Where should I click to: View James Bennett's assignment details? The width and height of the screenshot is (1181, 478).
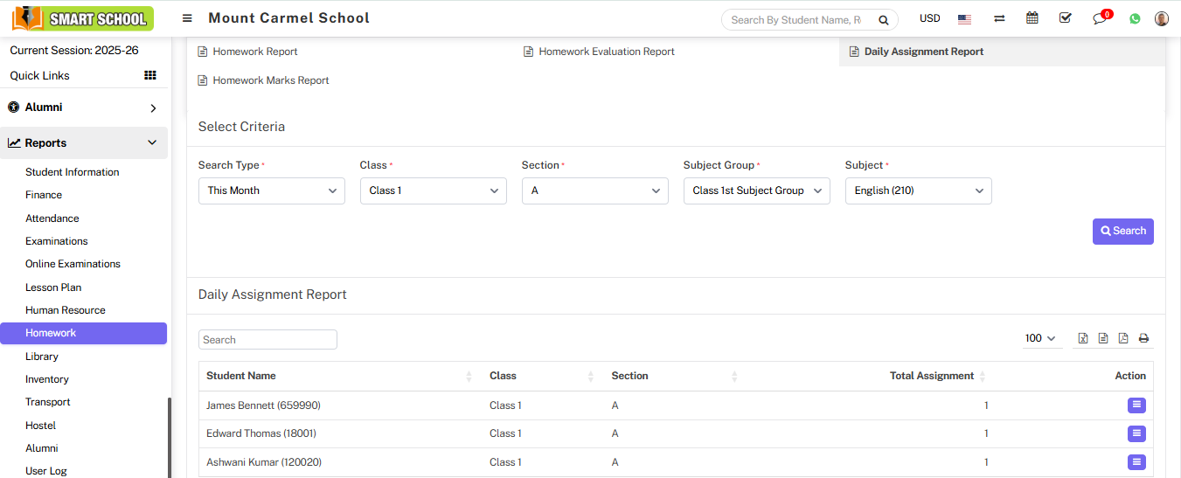click(1136, 405)
